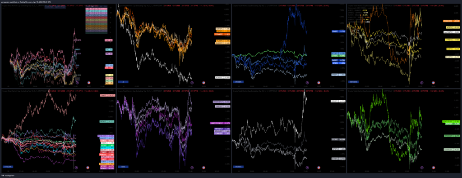The height and width of the screenshot is (178, 462).
Task: Click US flag icon in MEME chart
Action: [203, 167]
